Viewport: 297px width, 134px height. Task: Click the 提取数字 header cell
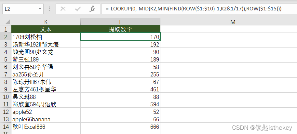(120, 29)
